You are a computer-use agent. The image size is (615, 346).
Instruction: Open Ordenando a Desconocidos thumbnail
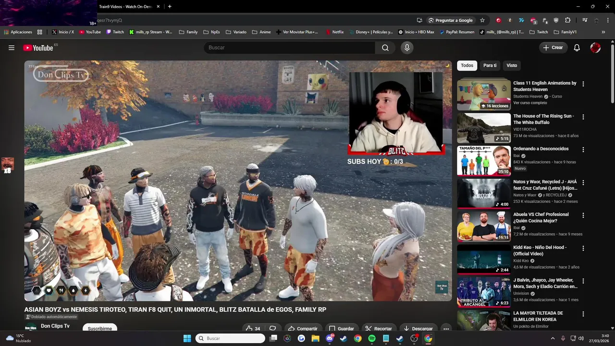[484, 161]
